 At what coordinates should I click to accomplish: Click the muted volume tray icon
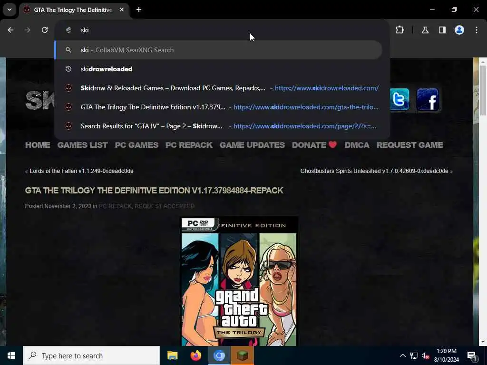click(x=426, y=356)
